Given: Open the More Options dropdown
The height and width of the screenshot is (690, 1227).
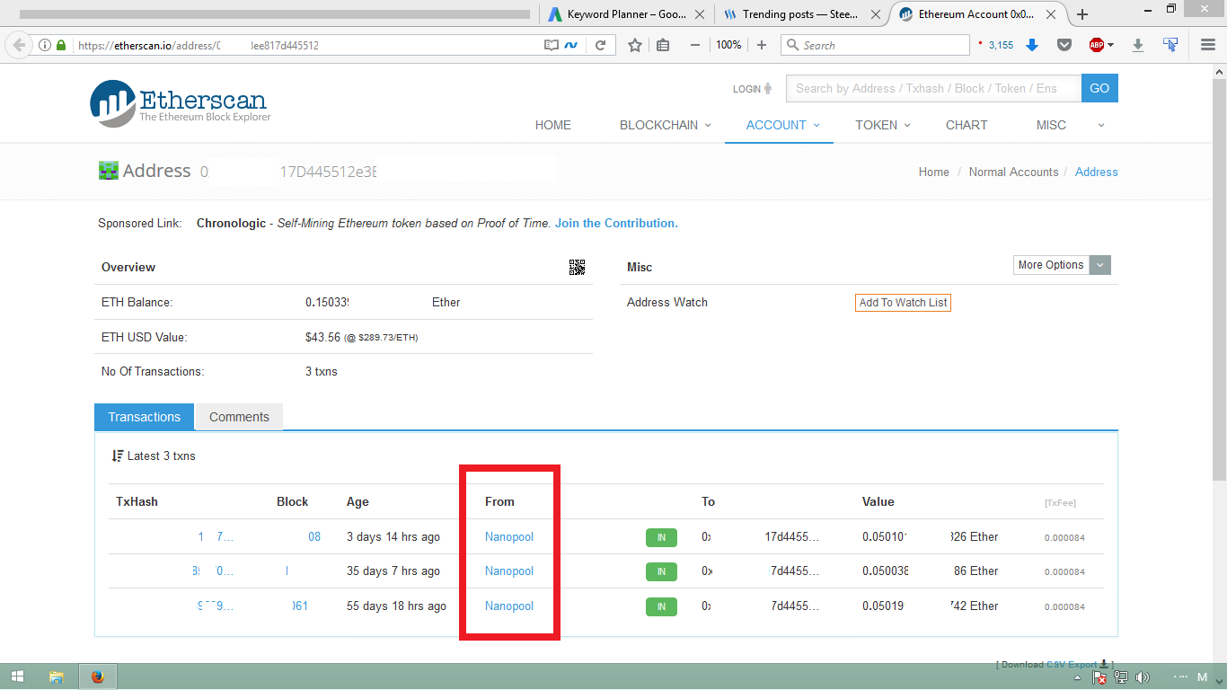Looking at the screenshot, I should [1063, 265].
